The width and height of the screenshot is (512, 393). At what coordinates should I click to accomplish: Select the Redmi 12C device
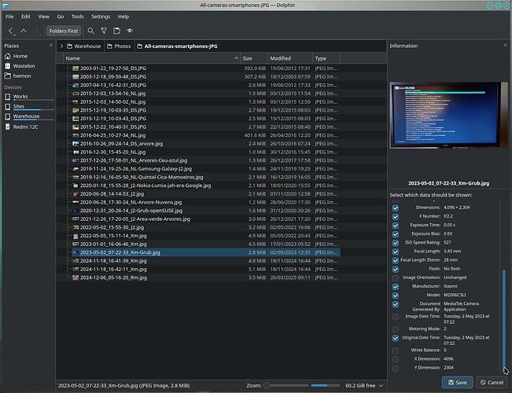tap(25, 126)
